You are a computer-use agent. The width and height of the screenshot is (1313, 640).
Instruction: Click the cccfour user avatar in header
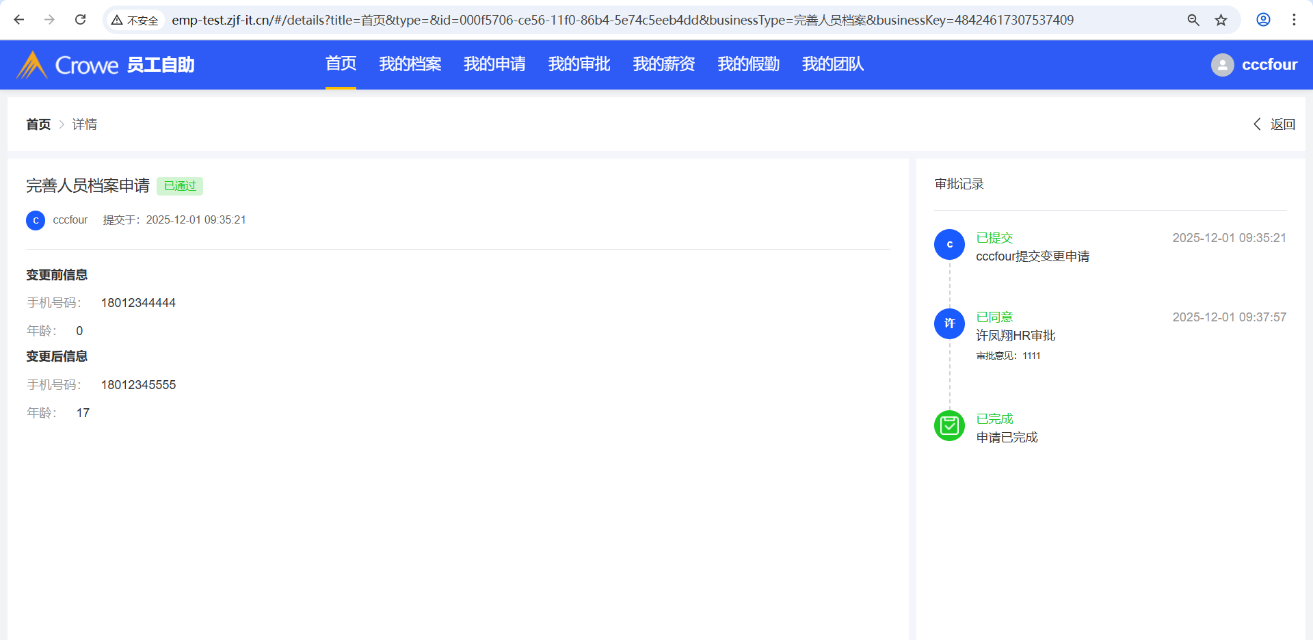[x=1222, y=65]
